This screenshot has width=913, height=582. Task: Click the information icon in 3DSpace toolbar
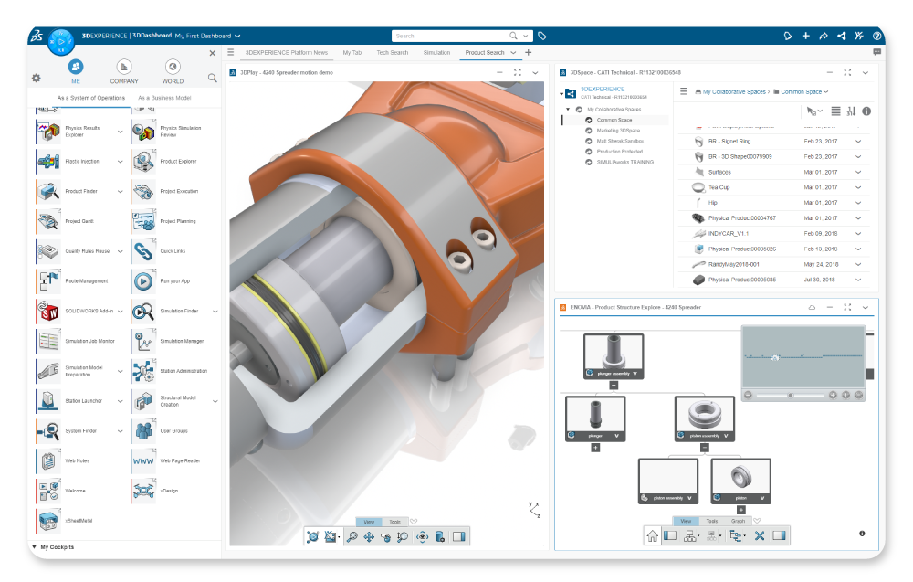tap(866, 111)
